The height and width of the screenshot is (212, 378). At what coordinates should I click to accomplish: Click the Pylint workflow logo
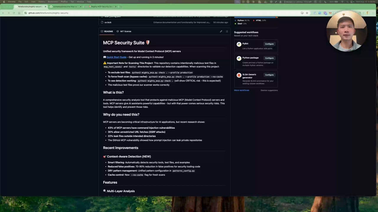tap(239, 44)
